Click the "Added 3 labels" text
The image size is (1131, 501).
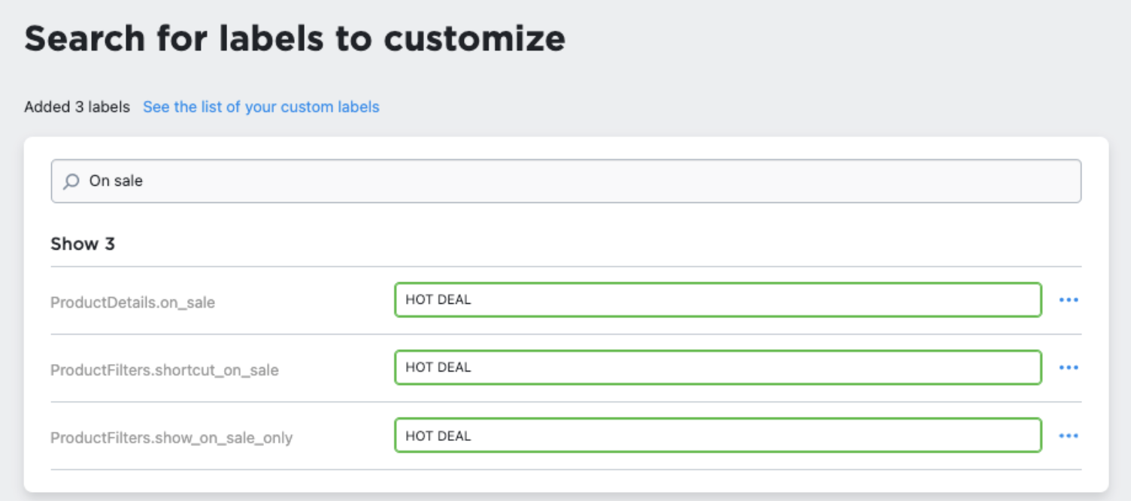click(77, 107)
